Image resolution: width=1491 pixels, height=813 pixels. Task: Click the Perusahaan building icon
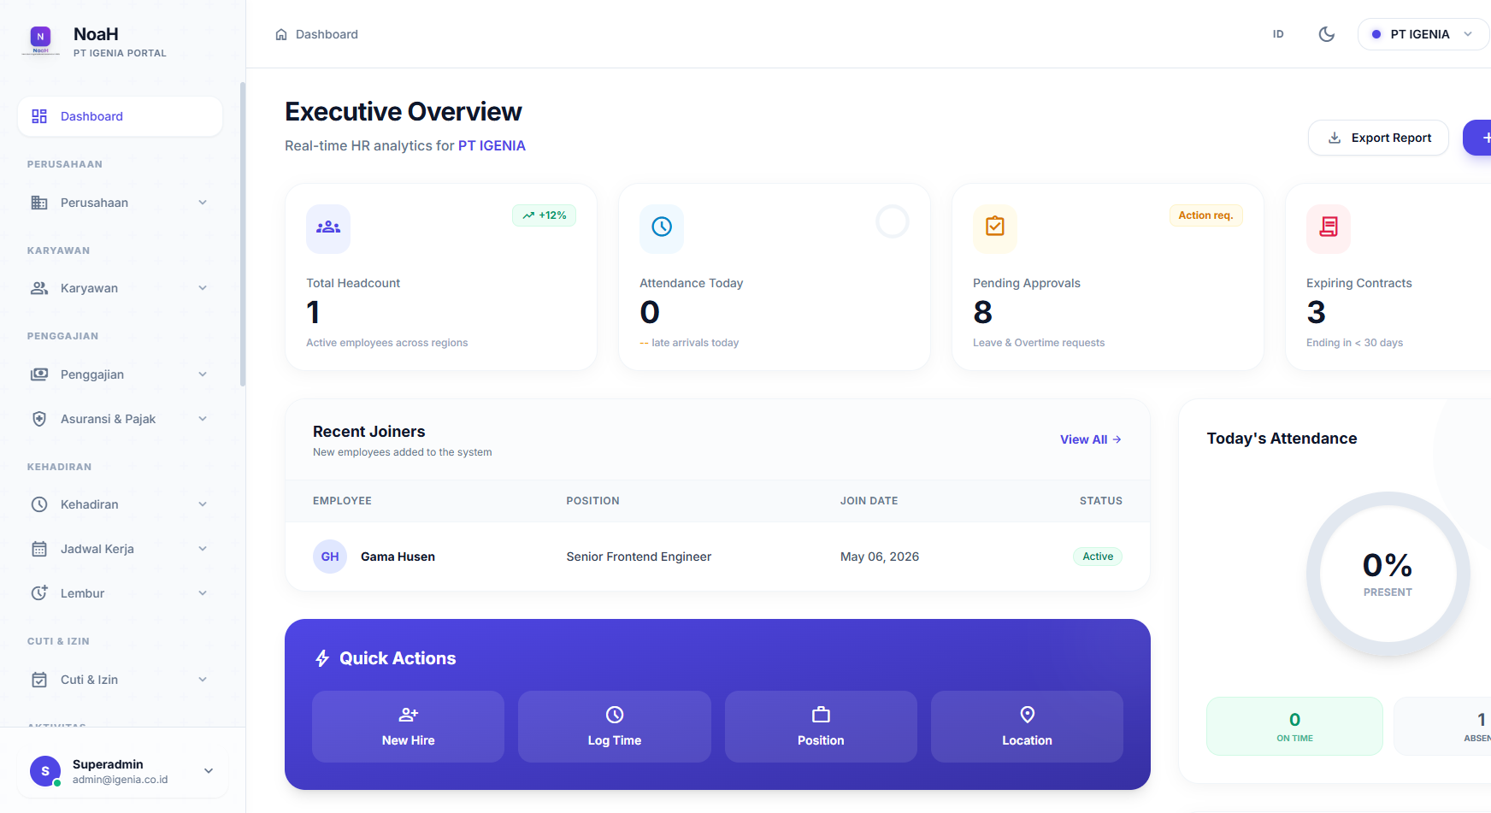pos(39,203)
